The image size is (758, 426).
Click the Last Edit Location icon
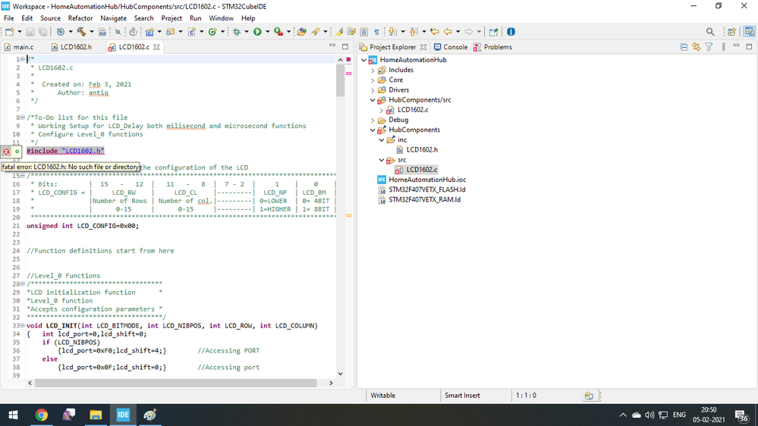[435, 32]
